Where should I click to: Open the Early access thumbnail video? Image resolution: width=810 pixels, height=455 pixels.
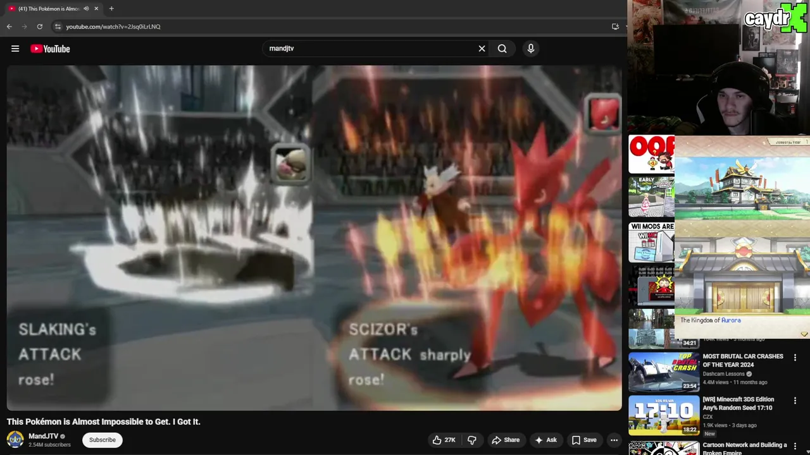click(x=651, y=197)
